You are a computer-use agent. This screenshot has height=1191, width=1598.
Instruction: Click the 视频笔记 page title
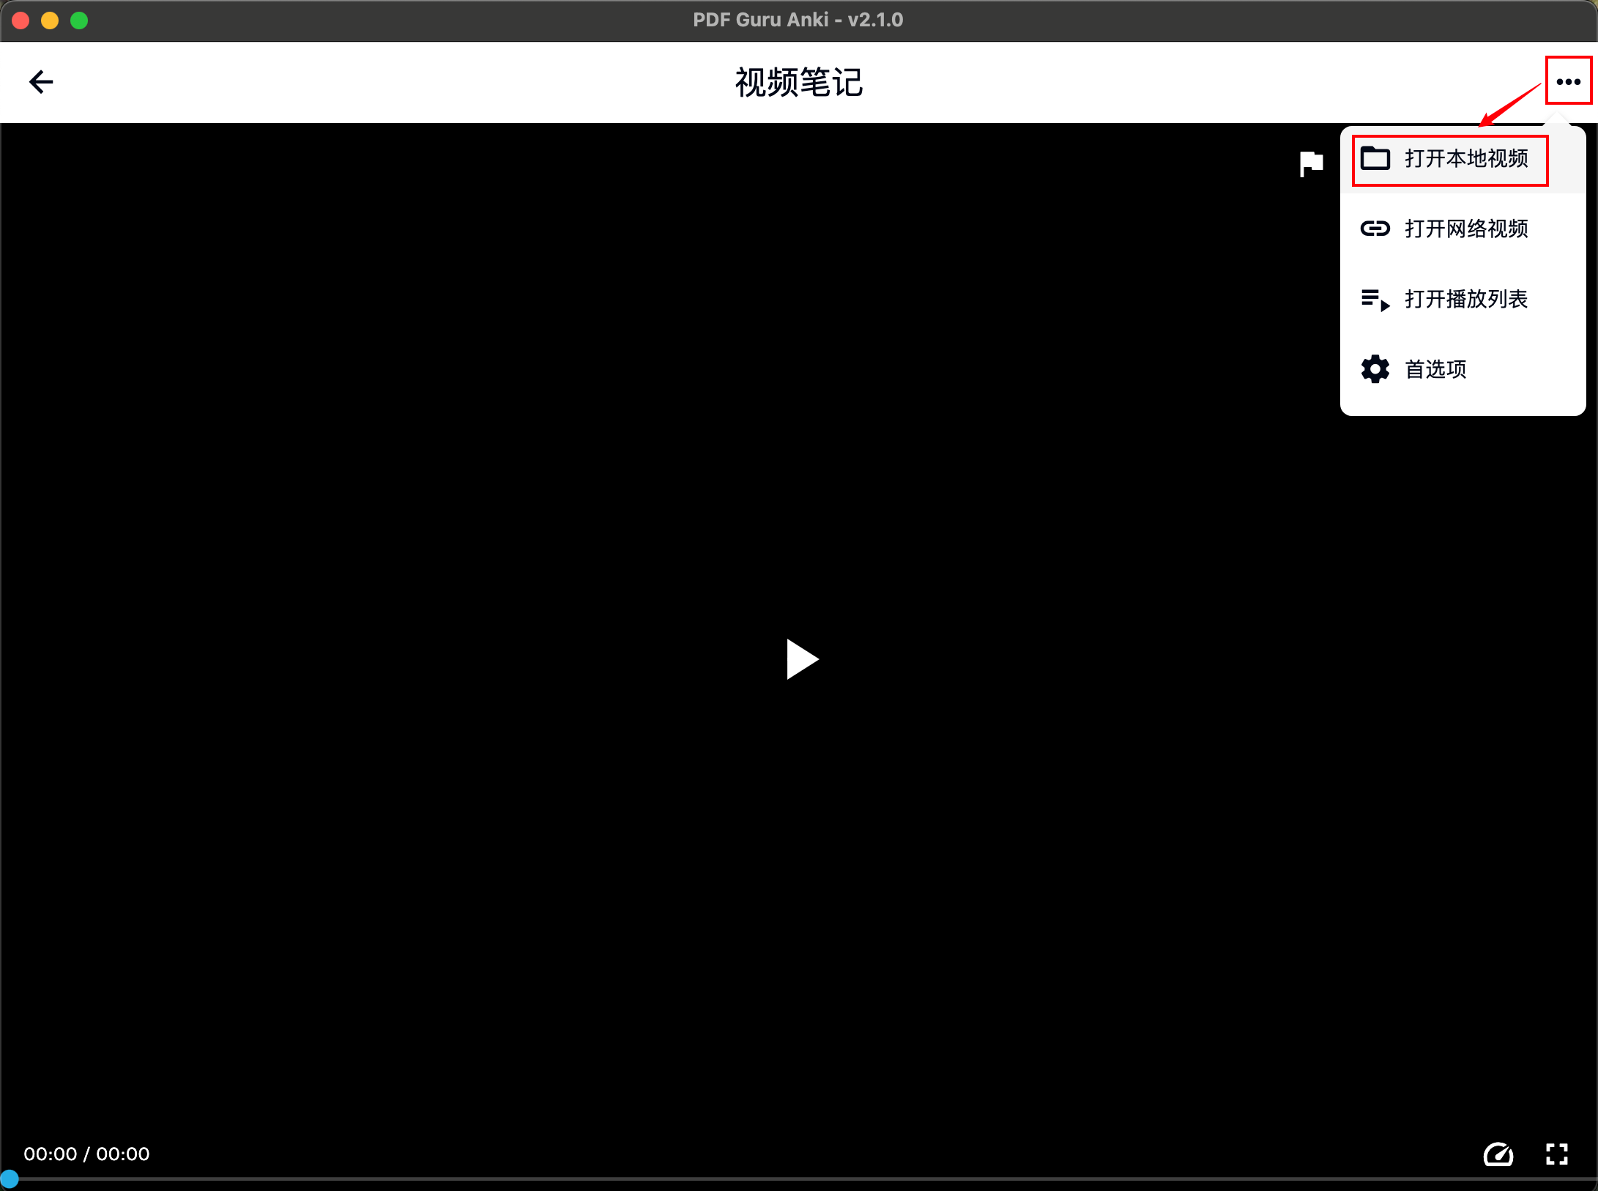[x=799, y=82]
